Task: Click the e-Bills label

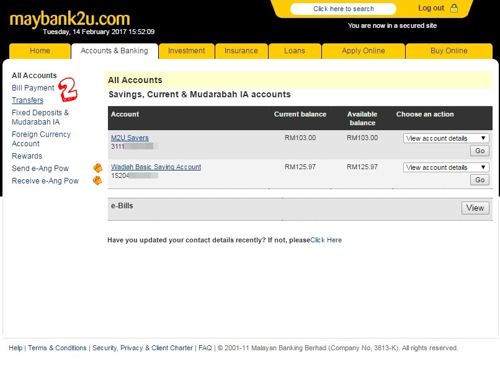Action: pyautogui.click(x=122, y=206)
